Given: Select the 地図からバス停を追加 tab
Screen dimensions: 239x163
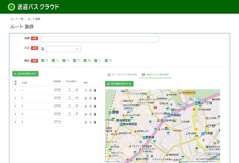Looking at the screenshot, I should [155, 75].
